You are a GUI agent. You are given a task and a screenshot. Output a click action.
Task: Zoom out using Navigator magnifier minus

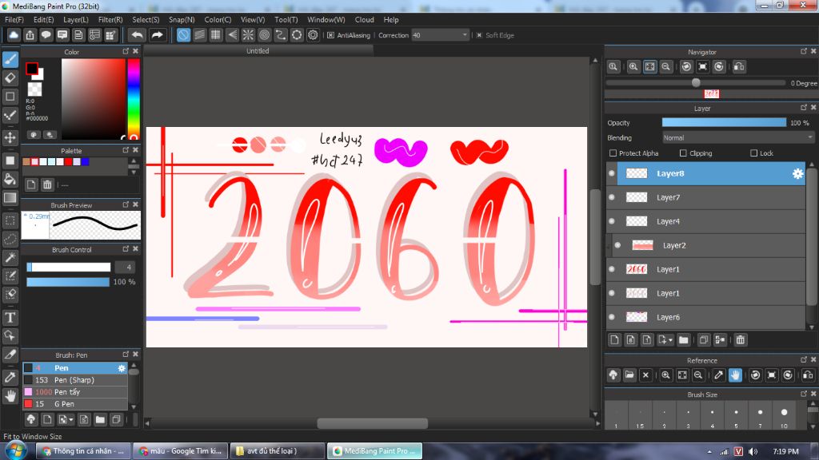click(x=666, y=67)
